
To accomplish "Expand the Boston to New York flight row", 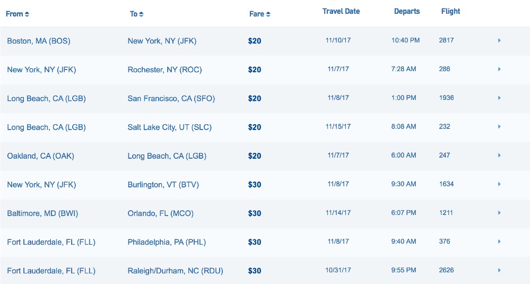I will (x=499, y=40).
